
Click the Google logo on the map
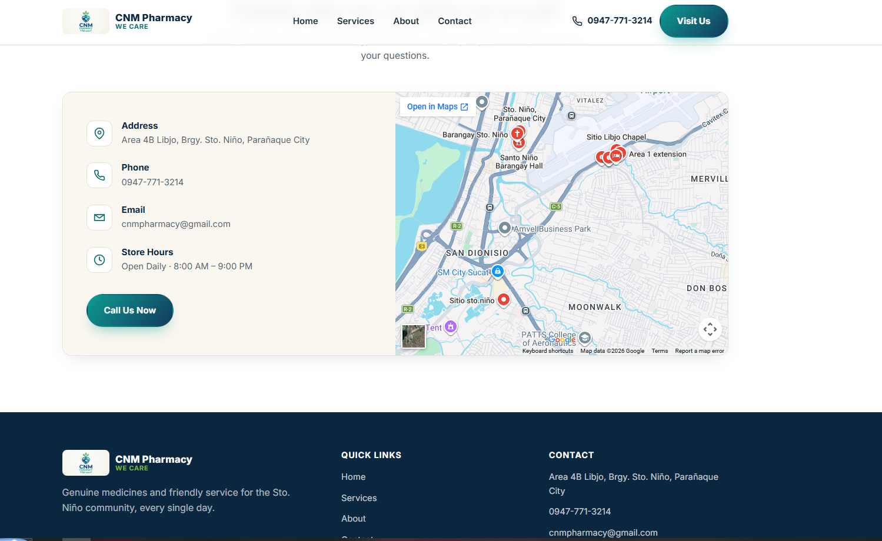(562, 339)
